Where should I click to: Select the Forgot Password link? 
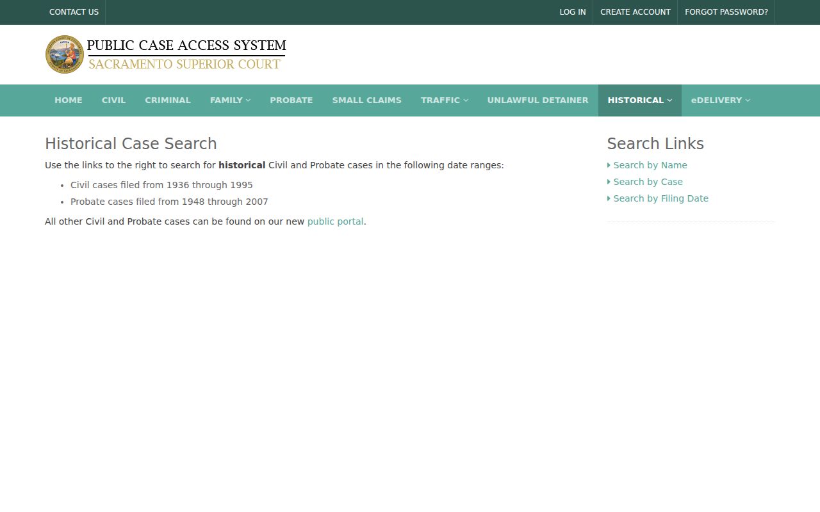(x=726, y=12)
